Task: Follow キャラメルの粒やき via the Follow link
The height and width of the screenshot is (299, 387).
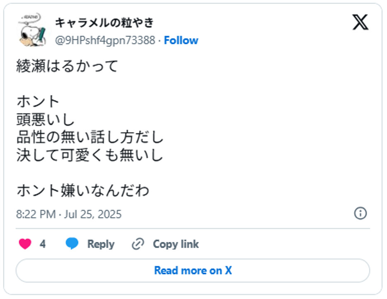Action: click(x=181, y=40)
